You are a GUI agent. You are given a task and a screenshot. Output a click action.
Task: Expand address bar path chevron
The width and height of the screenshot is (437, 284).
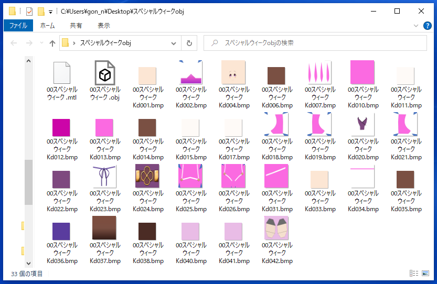pyautogui.click(x=74, y=43)
